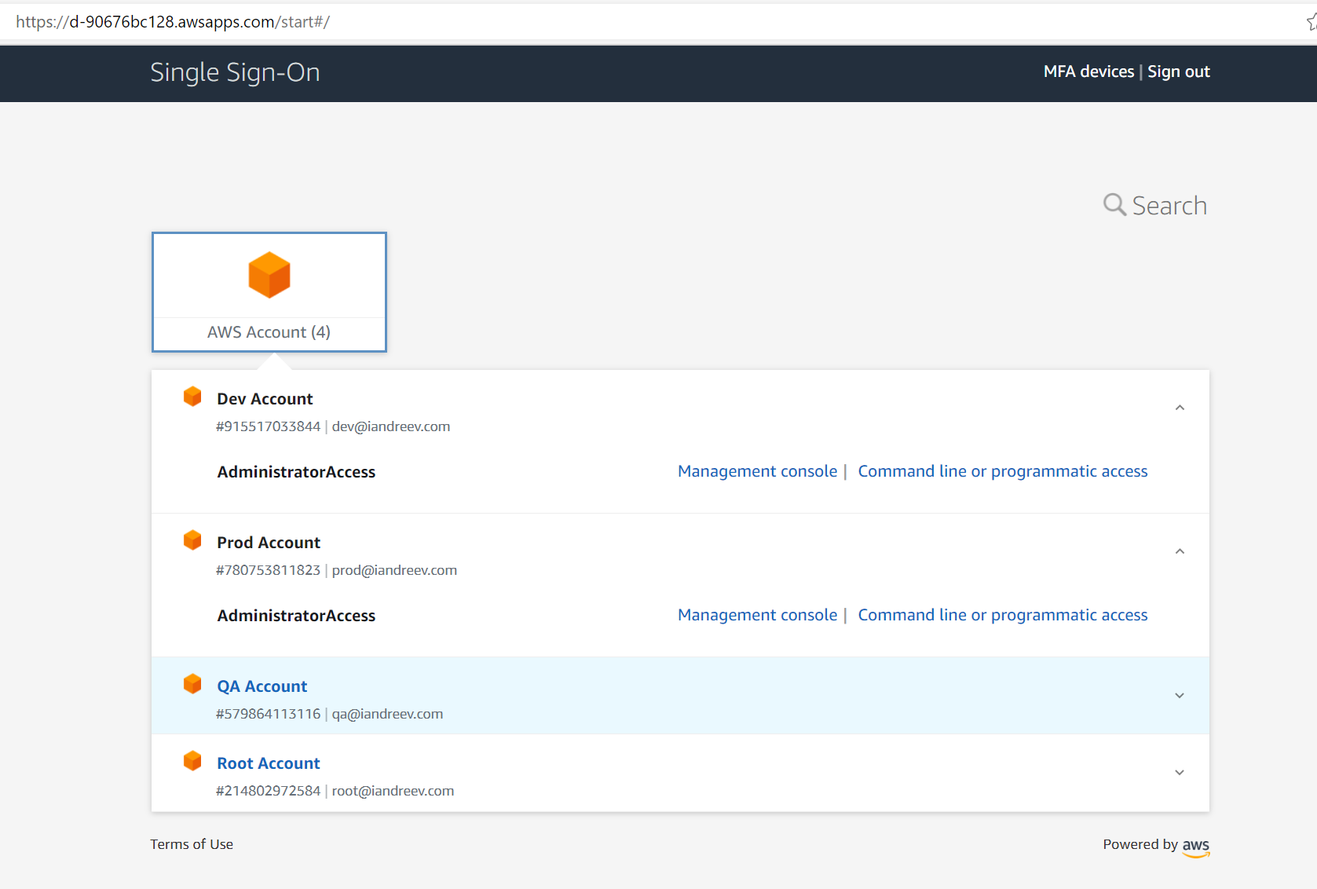The width and height of the screenshot is (1317, 889).
Task: Click email prod@iandreev.com
Action: (x=394, y=570)
